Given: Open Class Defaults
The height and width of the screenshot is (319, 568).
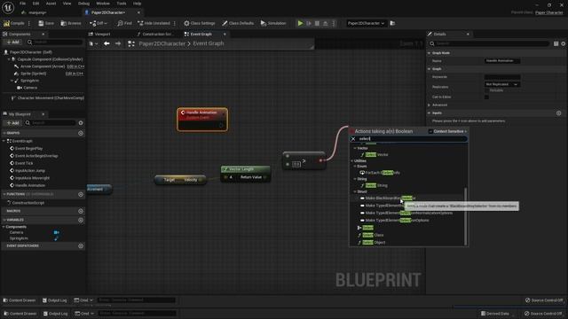Looking at the screenshot, I should [238, 23].
